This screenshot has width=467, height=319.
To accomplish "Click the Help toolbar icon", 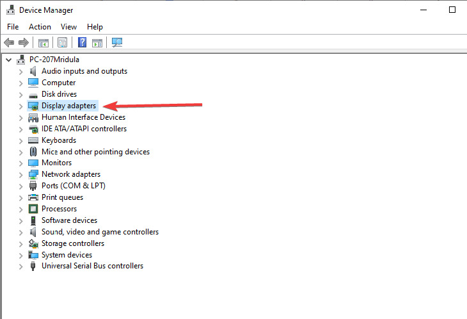I will coord(82,43).
